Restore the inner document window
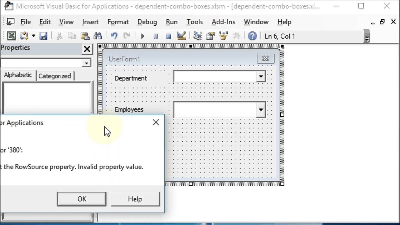 (382, 22)
